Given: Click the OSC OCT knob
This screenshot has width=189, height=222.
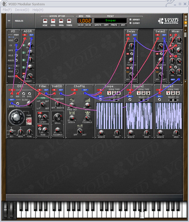Looking at the screenshot, I should click(x=12, y=132).
